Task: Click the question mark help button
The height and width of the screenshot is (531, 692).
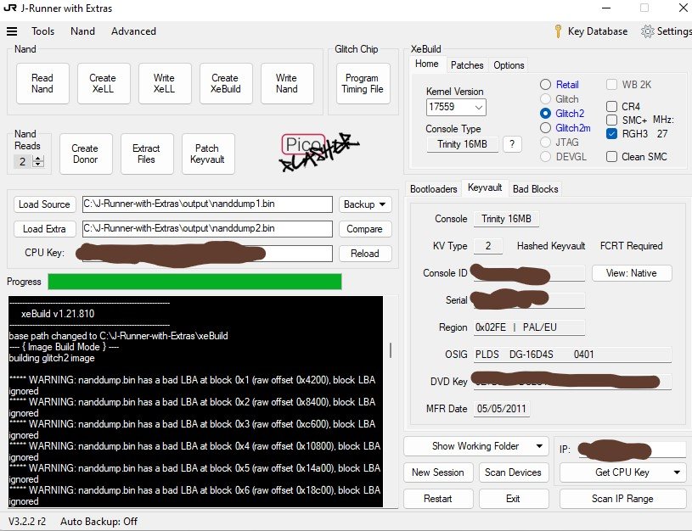Action: tap(512, 144)
